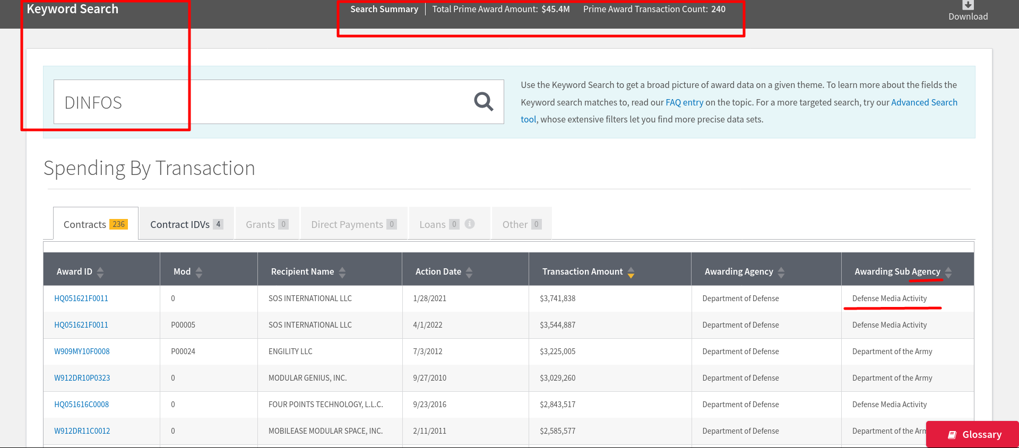Switch to the Other tab

tap(522, 224)
